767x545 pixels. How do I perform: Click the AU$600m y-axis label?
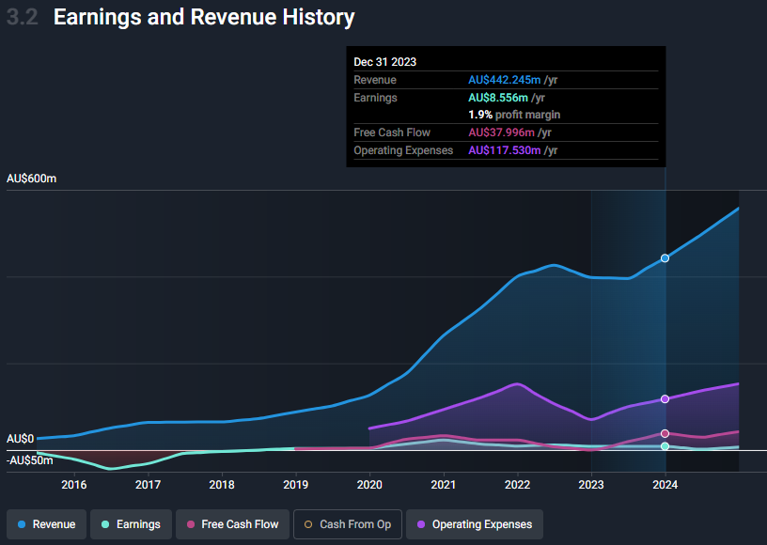coord(32,179)
